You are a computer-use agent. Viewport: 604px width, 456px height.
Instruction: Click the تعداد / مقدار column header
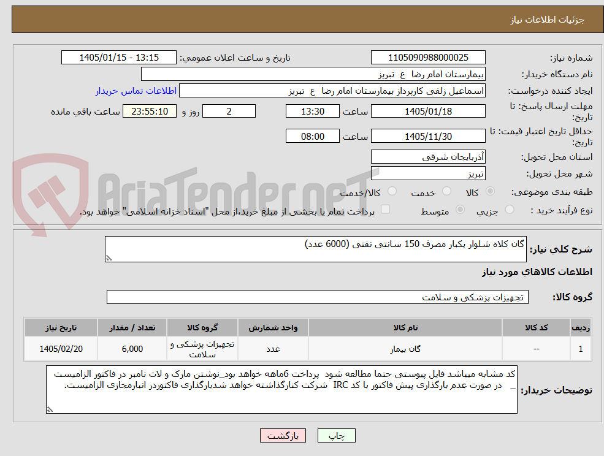click(132, 328)
